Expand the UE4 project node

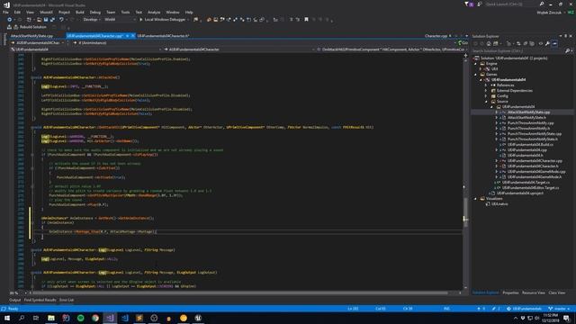click(x=481, y=69)
